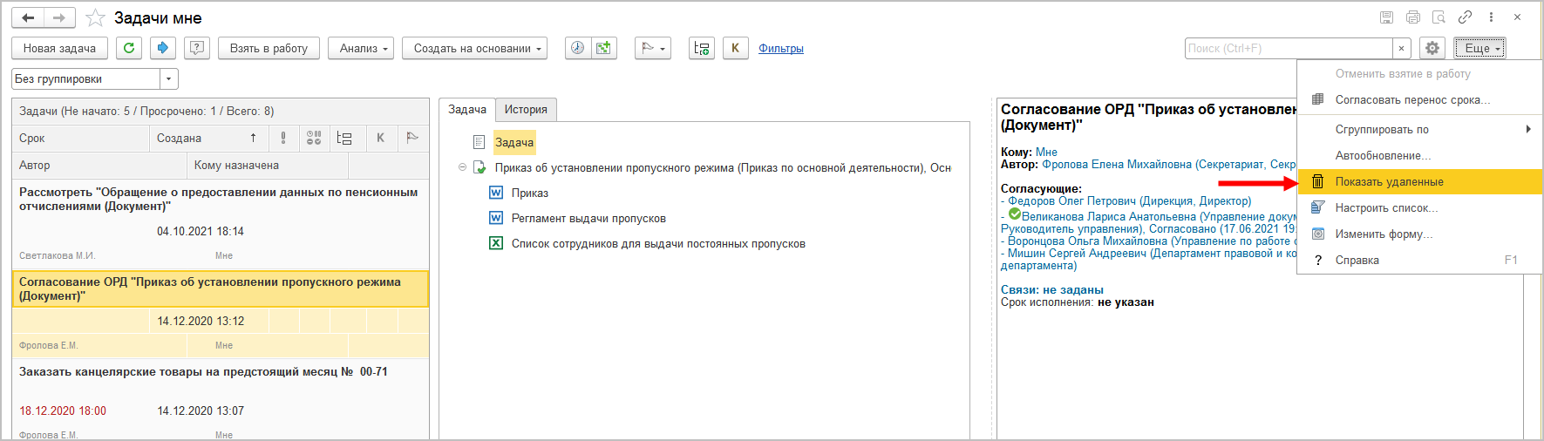Choose Настроить список from the menu
The image size is (1544, 441).
(1386, 207)
